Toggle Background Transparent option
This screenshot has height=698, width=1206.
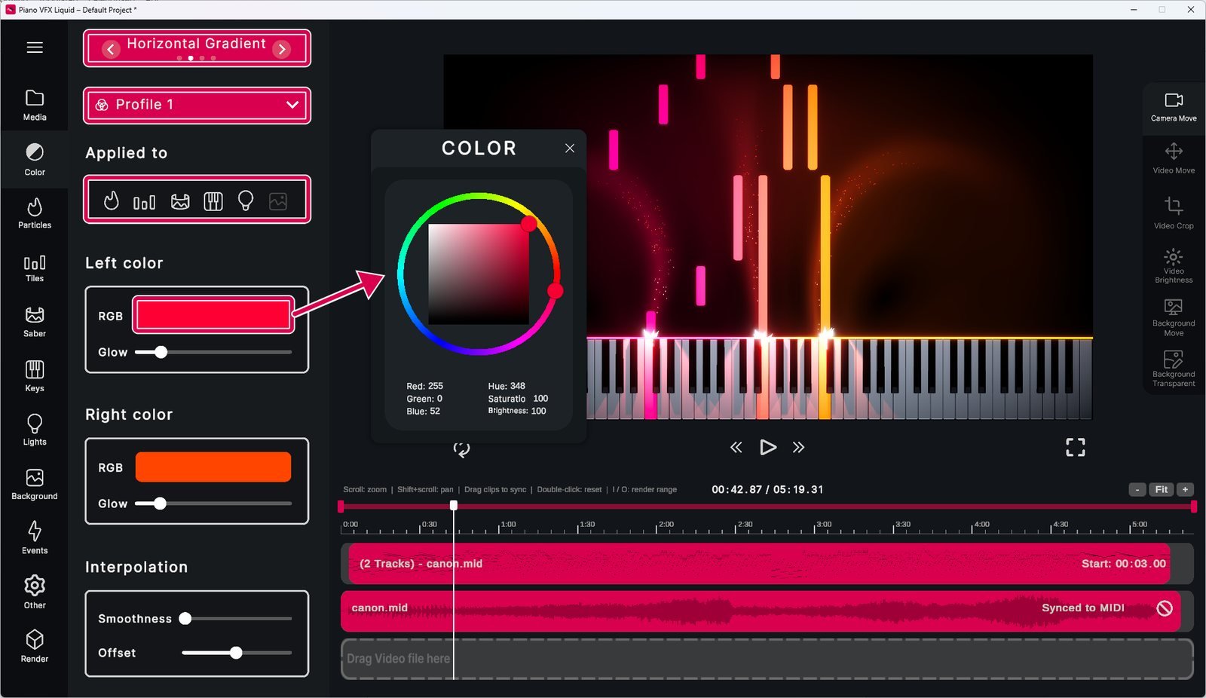click(1174, 369)
